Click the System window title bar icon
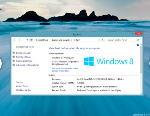The image size is (150, 116). (13, 34)
